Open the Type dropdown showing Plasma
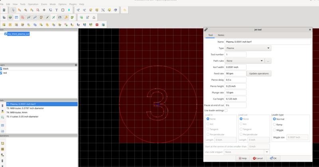319x167 pixels. pos(248,48)
